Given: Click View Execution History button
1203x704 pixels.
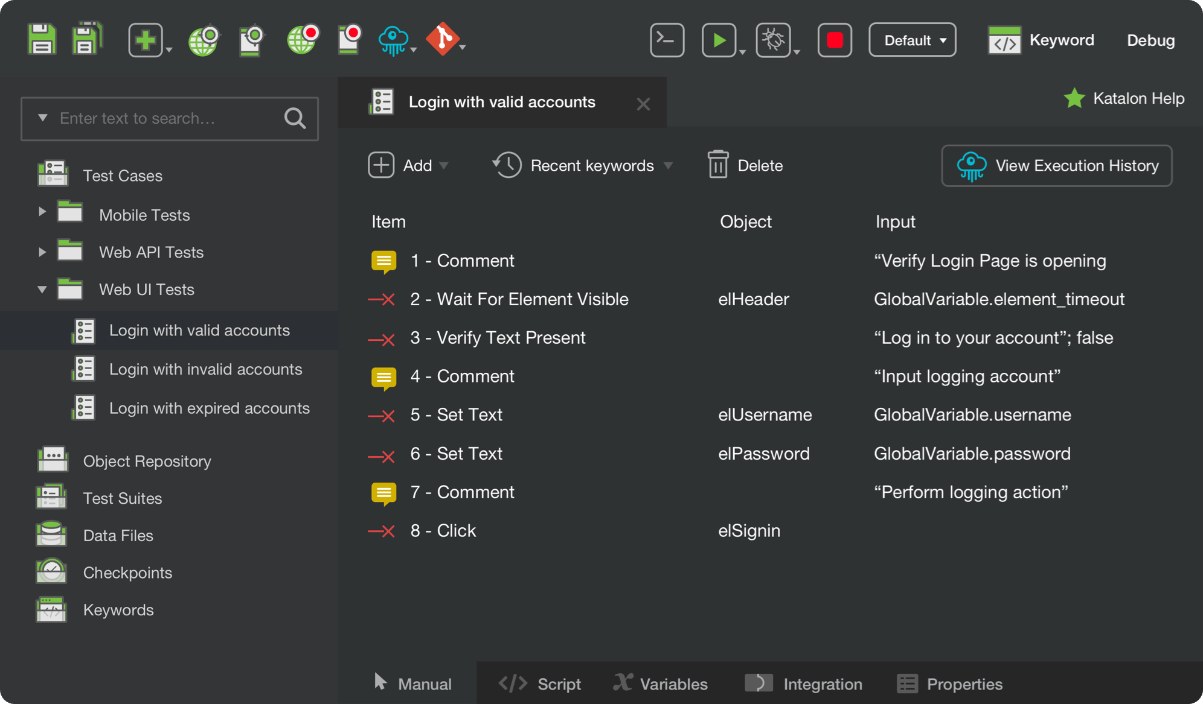Looking at the screenshot, I should 1056,166.
